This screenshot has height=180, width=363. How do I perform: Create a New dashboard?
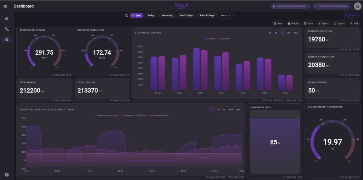(x=278, y=23)
